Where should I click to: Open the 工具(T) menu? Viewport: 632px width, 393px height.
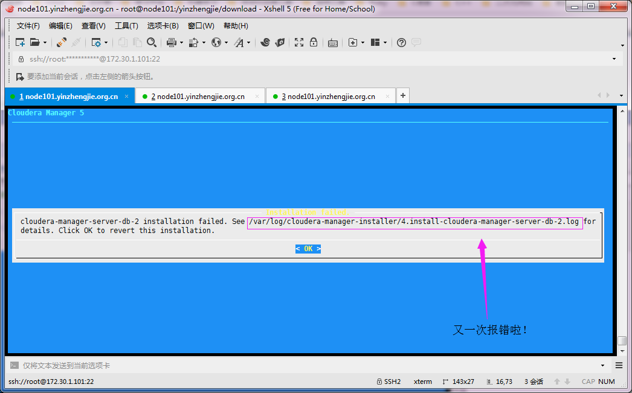click(x=126, y=26)
